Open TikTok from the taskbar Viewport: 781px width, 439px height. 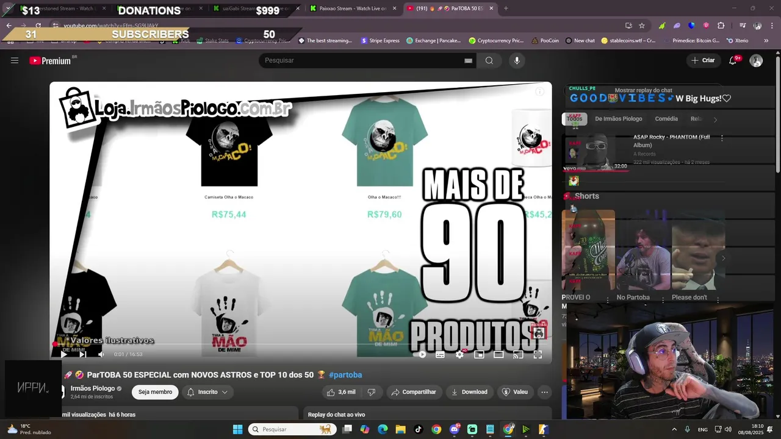click(418, 429)
